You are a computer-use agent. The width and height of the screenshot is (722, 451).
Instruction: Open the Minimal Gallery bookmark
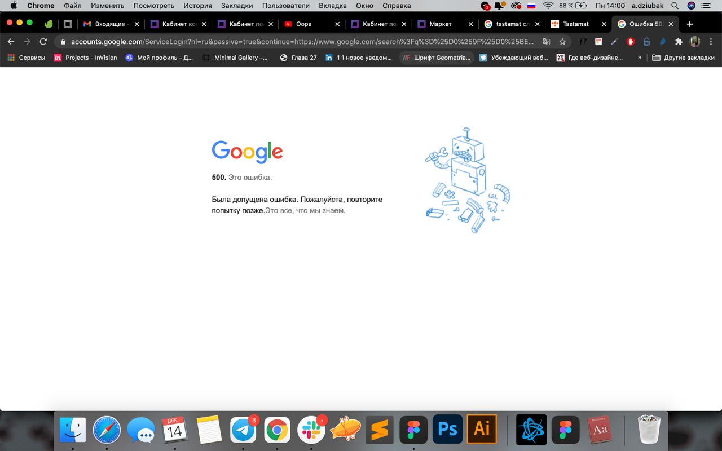click(x=235, y=58)
